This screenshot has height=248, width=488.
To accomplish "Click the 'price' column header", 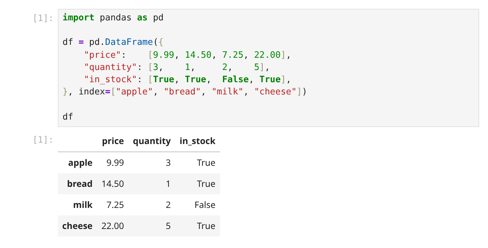I will click(113, 141).
